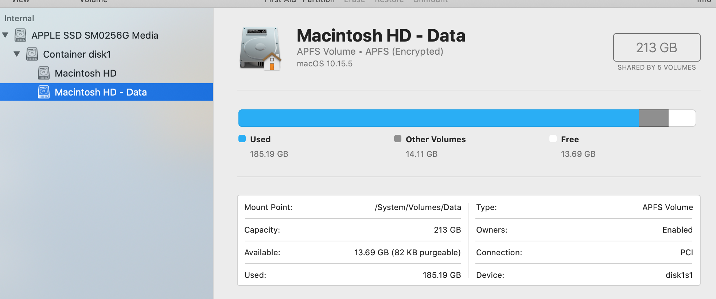Click the Other Volumes legend label
This screenshot has height=299, width=716.
point(436,139)
